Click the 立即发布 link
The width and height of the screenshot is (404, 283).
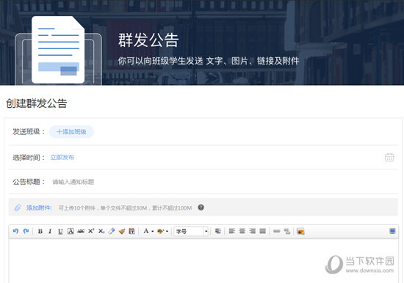(62, 157)
